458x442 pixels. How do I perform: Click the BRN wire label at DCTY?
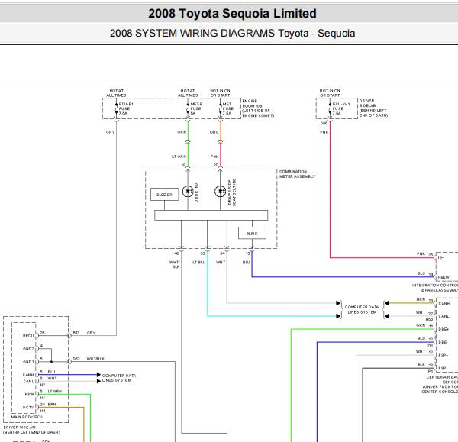[52, 405]
